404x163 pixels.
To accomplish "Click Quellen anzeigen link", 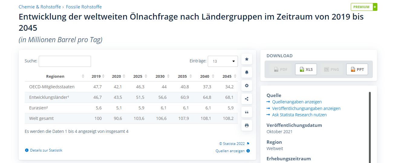I will (230, 151).
